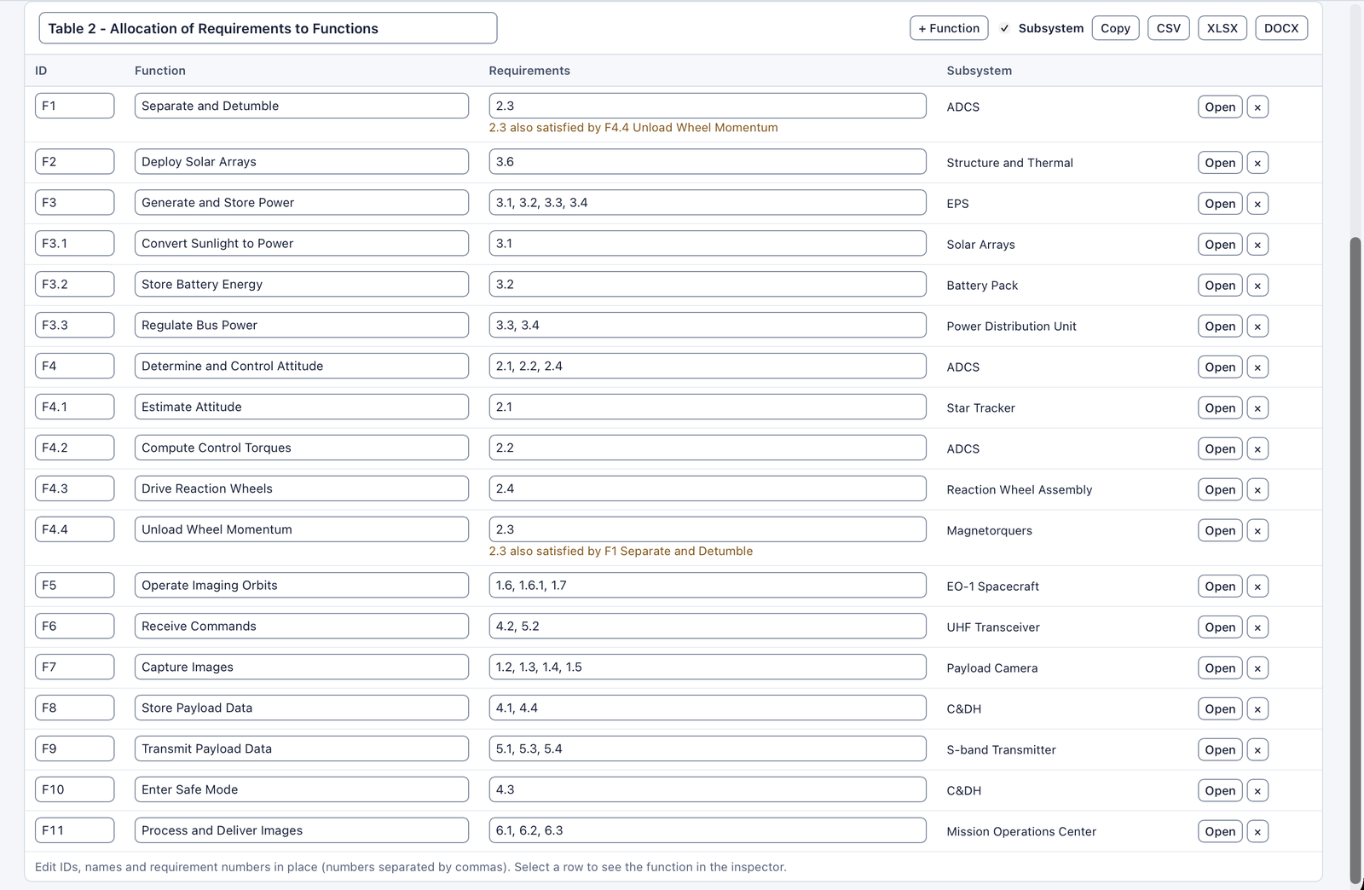Edit the table title field

pyautogui.click(x=268, y=28)
